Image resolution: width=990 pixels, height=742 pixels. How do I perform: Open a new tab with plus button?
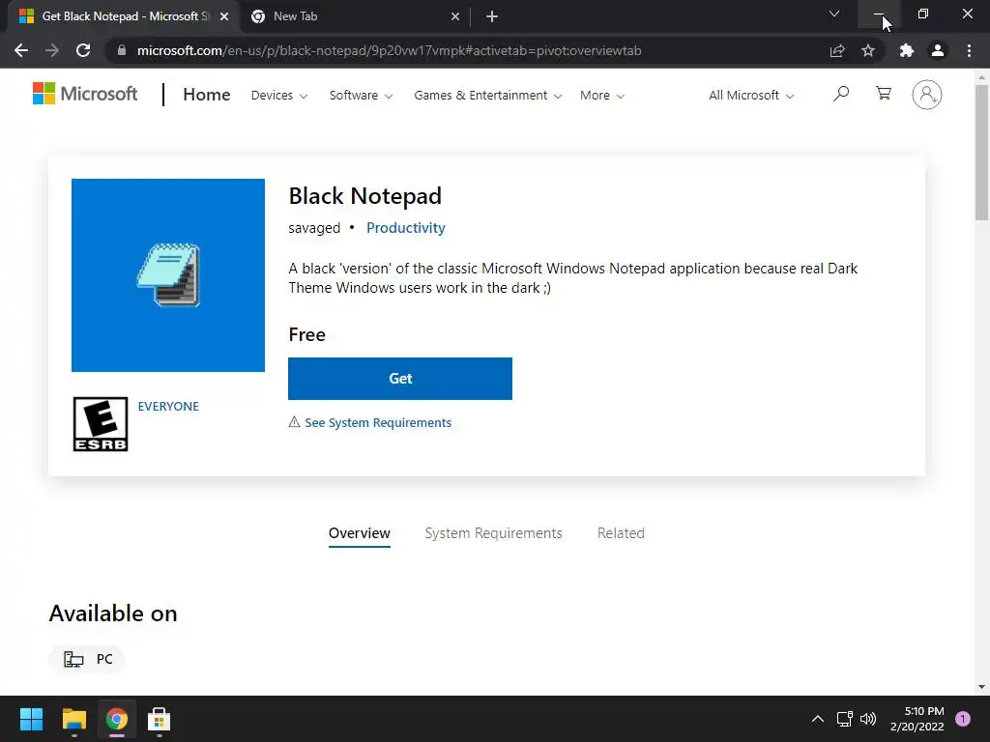[x=492, y=16]
